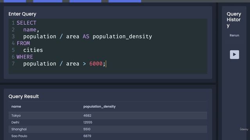This screenshot has width=250, height=140.
Task: Click the AS keyword in the query
Action: pyautogui.click(x=86, y=37)
